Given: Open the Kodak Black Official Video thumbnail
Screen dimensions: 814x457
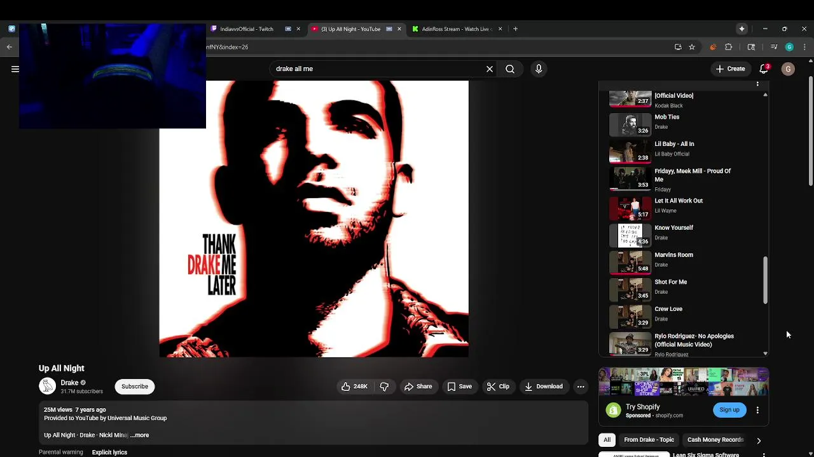Looking at the screenshot, I should [630, 98].
